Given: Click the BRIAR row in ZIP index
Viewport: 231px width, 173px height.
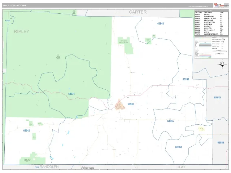Looking at the screenshot, I should point(209,14).
